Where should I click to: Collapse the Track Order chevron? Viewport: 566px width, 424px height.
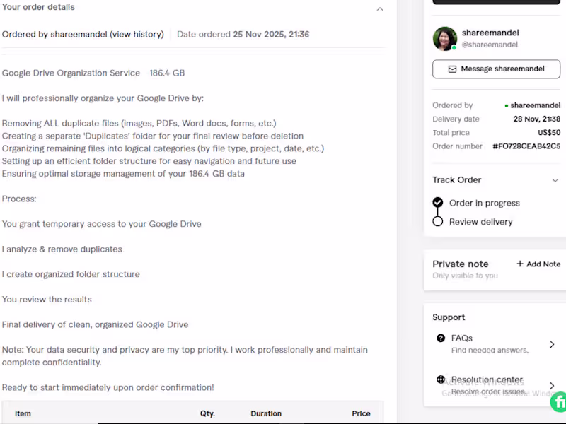point(555,180)
